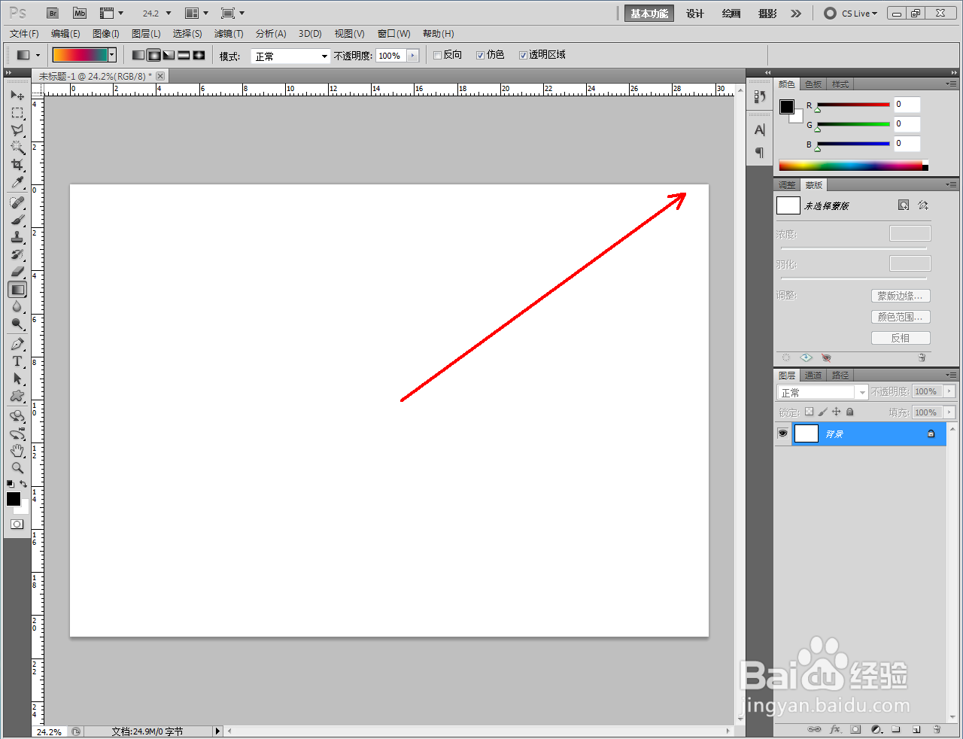The width and height of the screenshot is (963, 739).
Task: Select the History Brush tool
Action: click(x=17, y=254)
